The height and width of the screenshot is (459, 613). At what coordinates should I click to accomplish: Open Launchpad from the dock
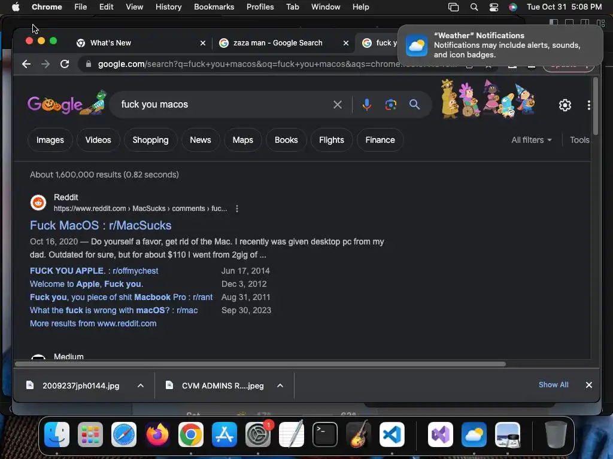pyautogui.click(x=90, y=434)
